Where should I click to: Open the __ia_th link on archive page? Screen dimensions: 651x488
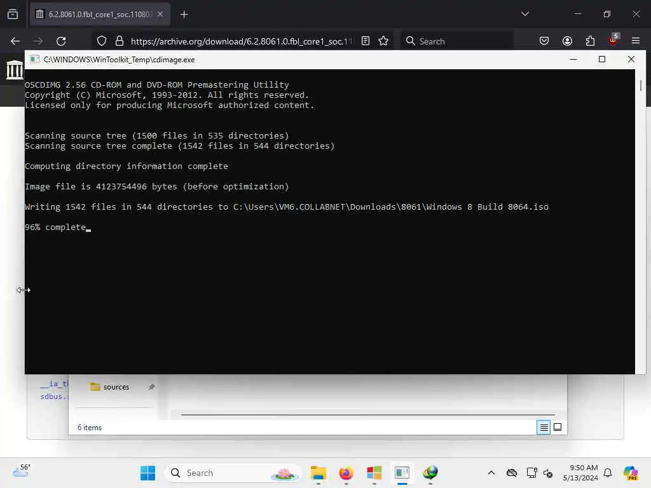tap(54, 384)
